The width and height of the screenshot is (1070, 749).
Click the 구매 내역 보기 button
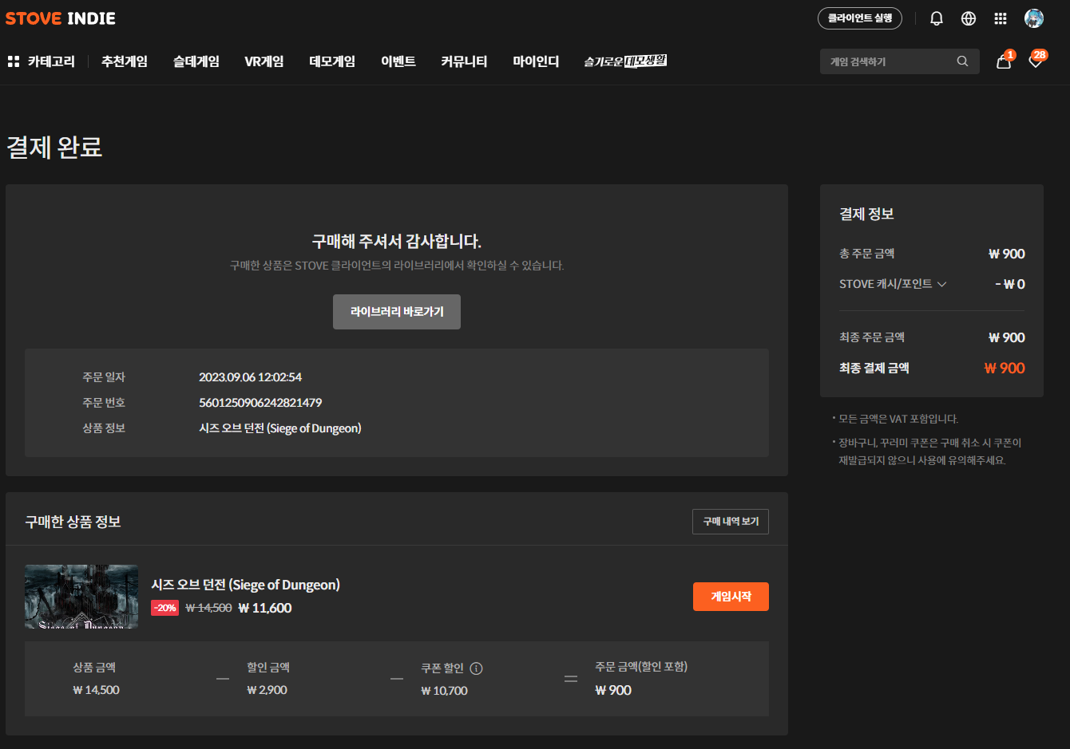[731, 522]
